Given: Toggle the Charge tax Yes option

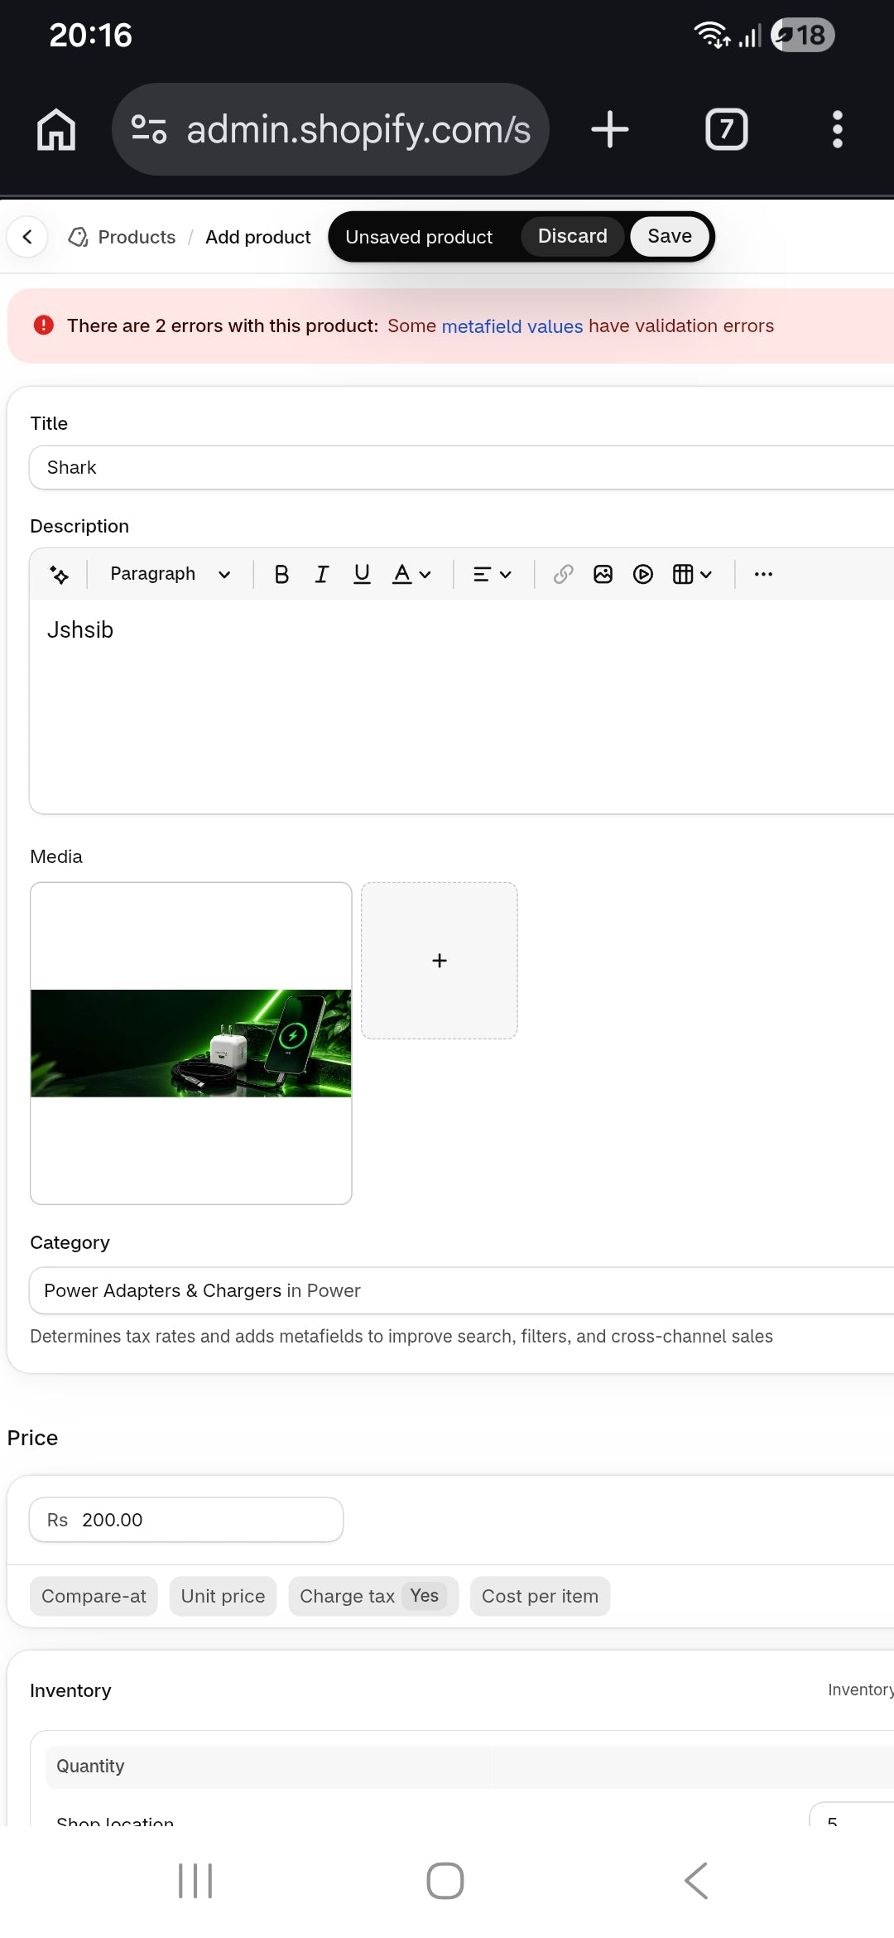Looking at the screenshot, I should [x=373, y=1596].
